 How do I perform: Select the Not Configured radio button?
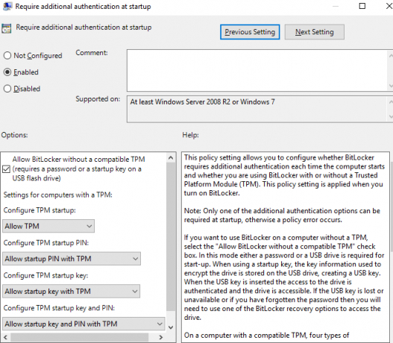(7, 55)
